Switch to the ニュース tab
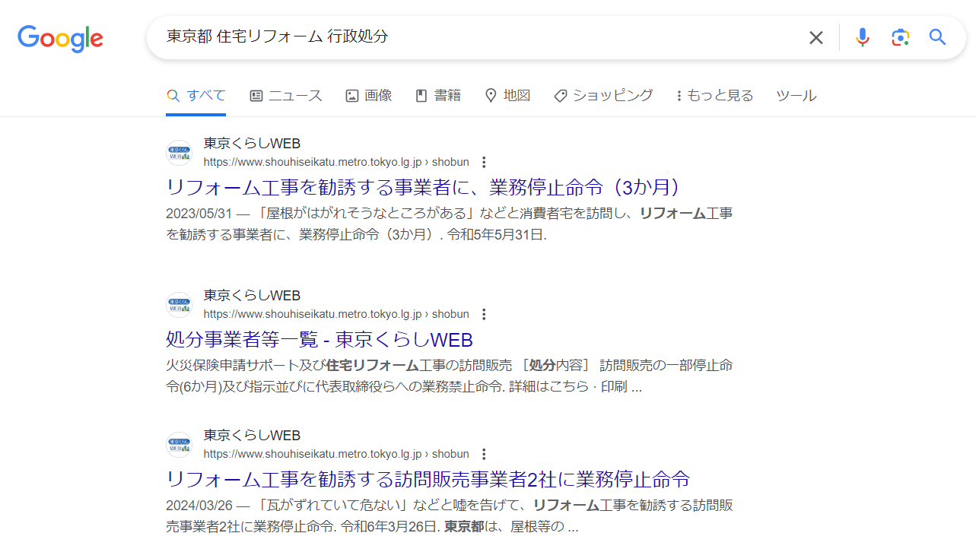976x552 pixels. click(286, 96)
